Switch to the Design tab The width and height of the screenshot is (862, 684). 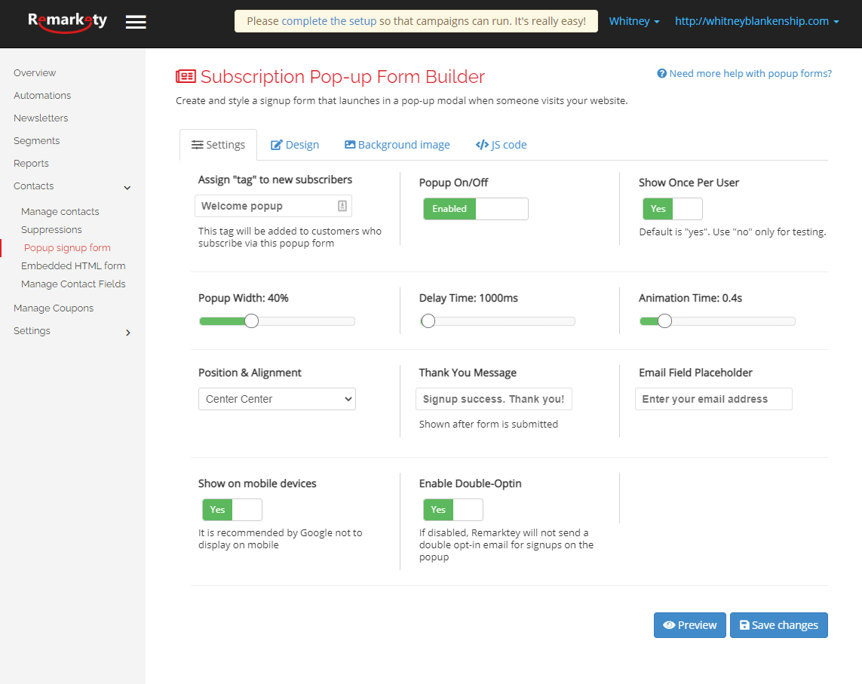coord(295,145)
